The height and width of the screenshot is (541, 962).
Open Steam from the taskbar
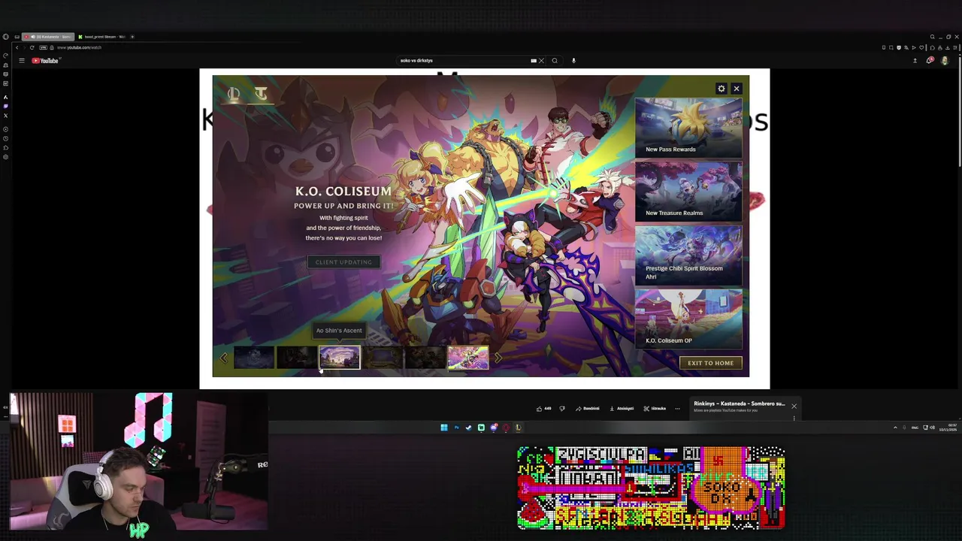[469, 428]
